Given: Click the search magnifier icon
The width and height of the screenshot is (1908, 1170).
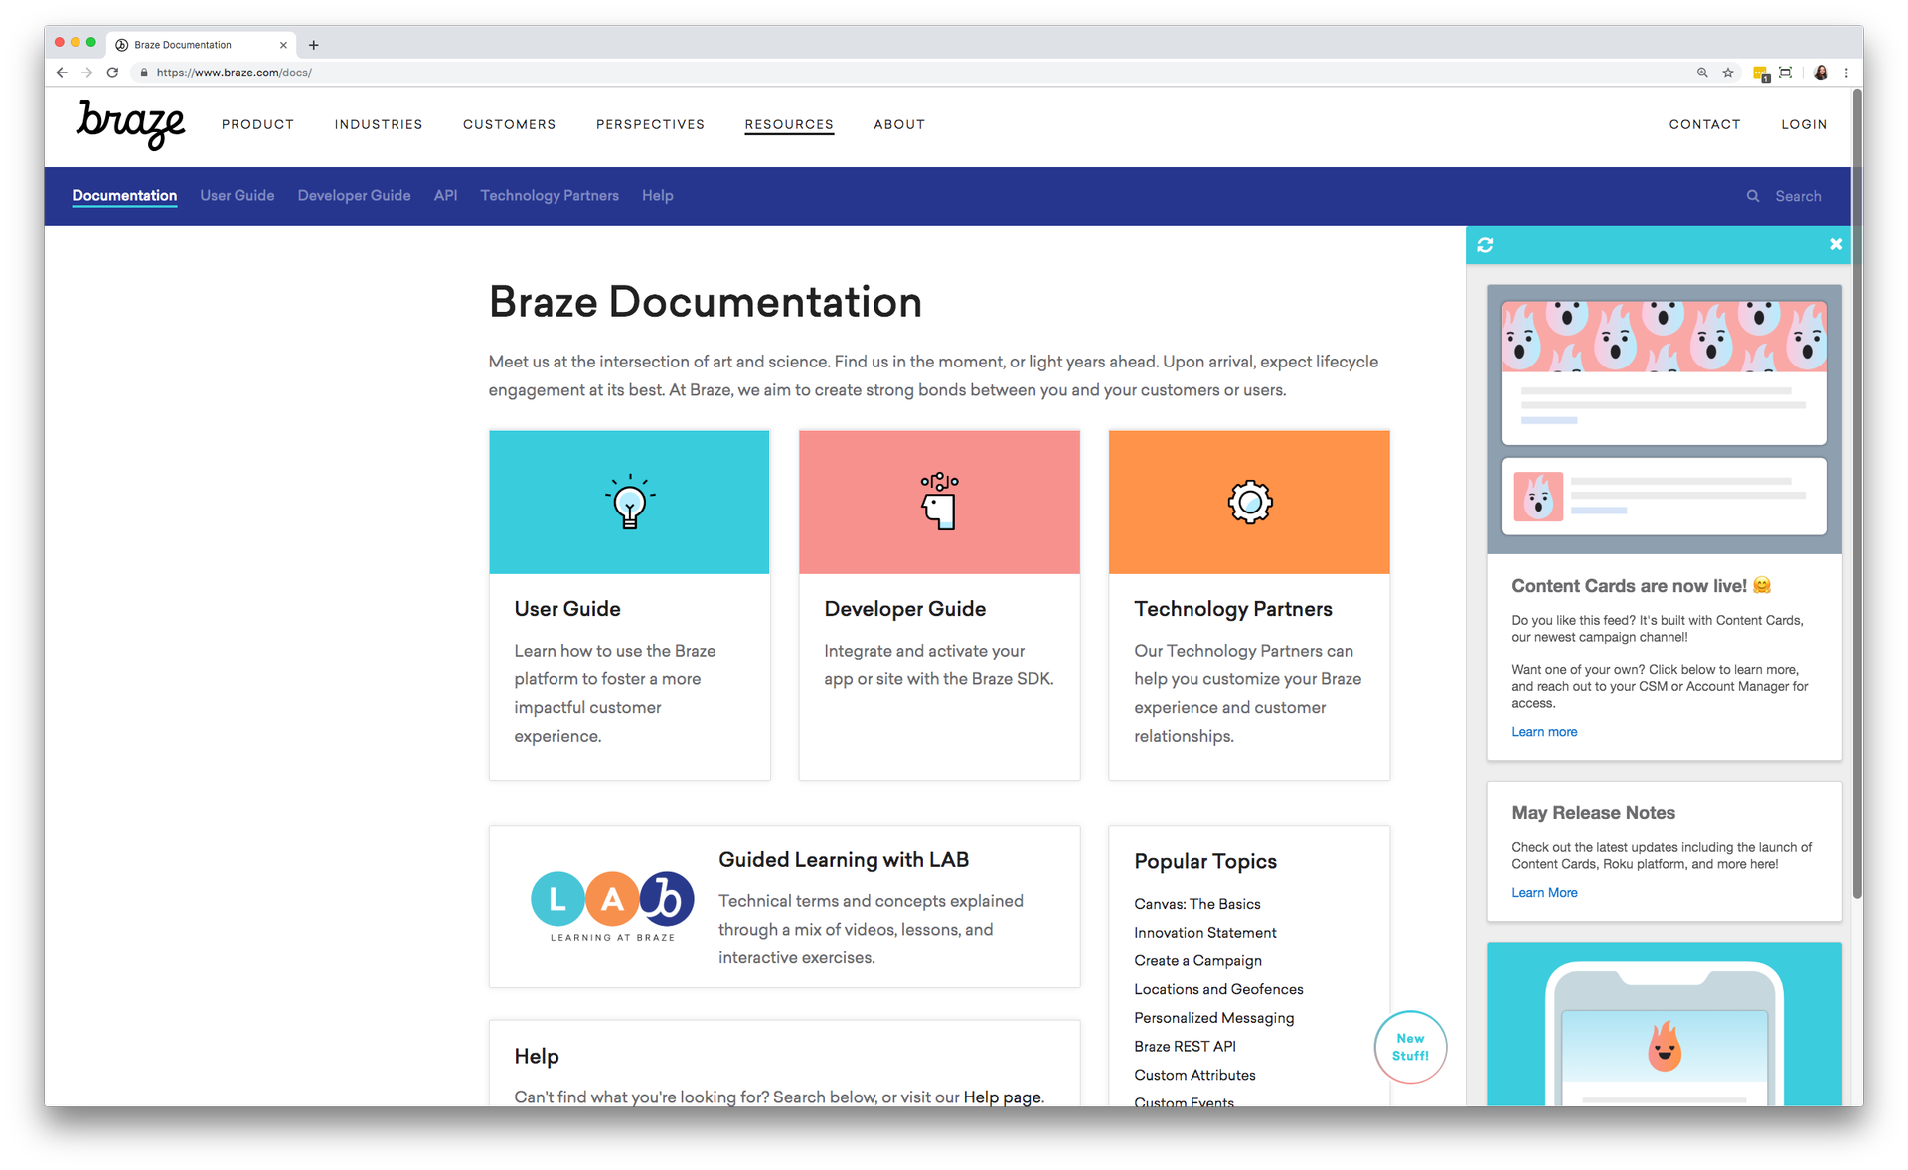Looking at the screenshot, I should click(1753, 196).
